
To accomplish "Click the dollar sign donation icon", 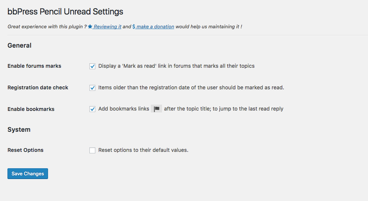I will coord(134,27).
